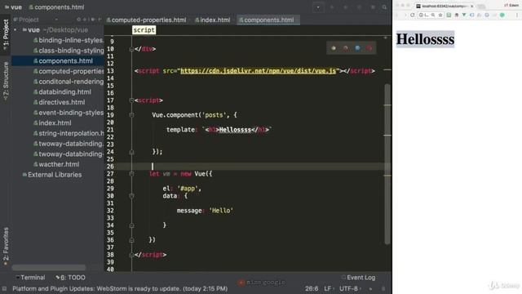Fold the new Vue block at line 27
Viewport: 522px width, 294px height.
coord(131,174)
